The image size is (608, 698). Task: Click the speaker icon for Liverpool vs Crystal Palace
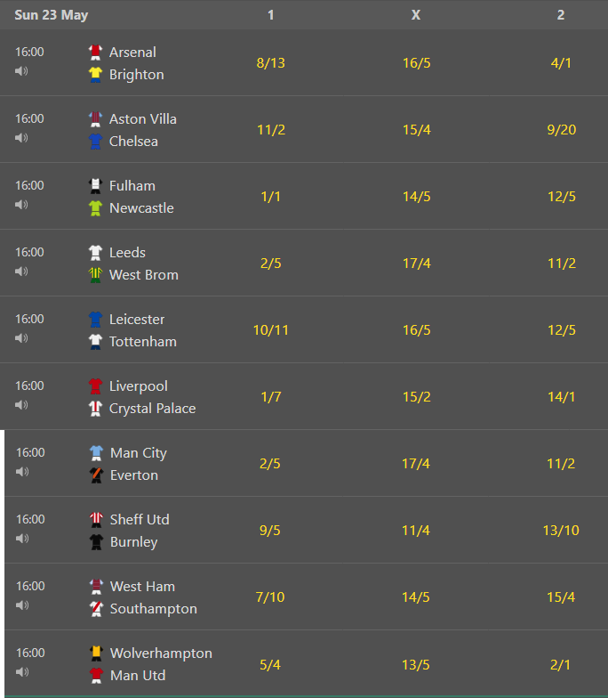pyautogui.click(x=21, y=404)
